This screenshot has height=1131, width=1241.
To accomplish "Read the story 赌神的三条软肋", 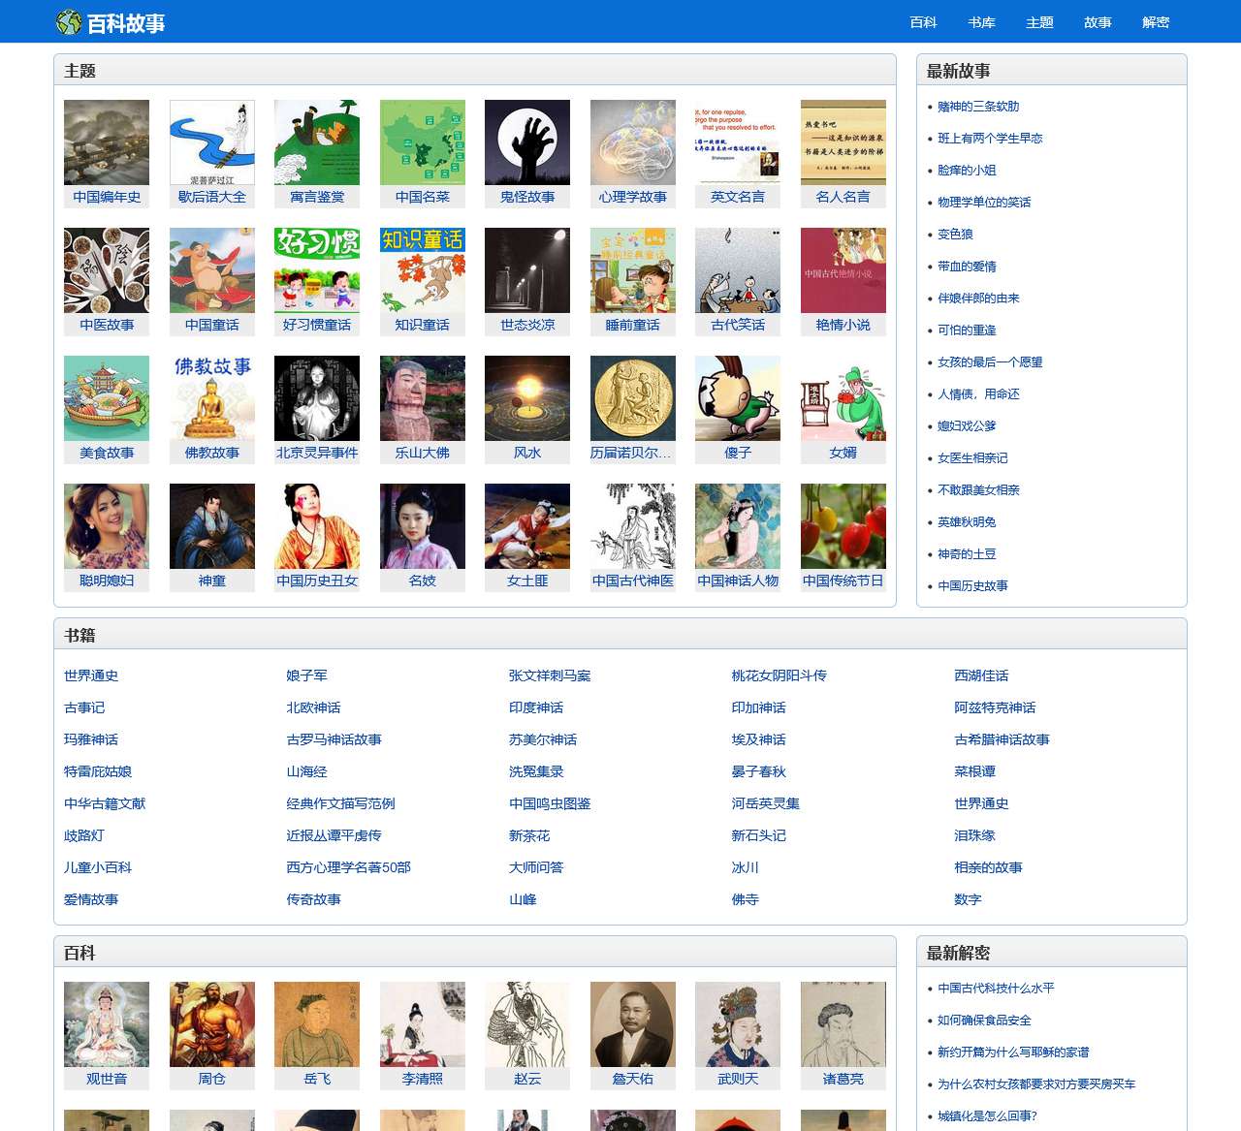I will (x=978, y=107).
